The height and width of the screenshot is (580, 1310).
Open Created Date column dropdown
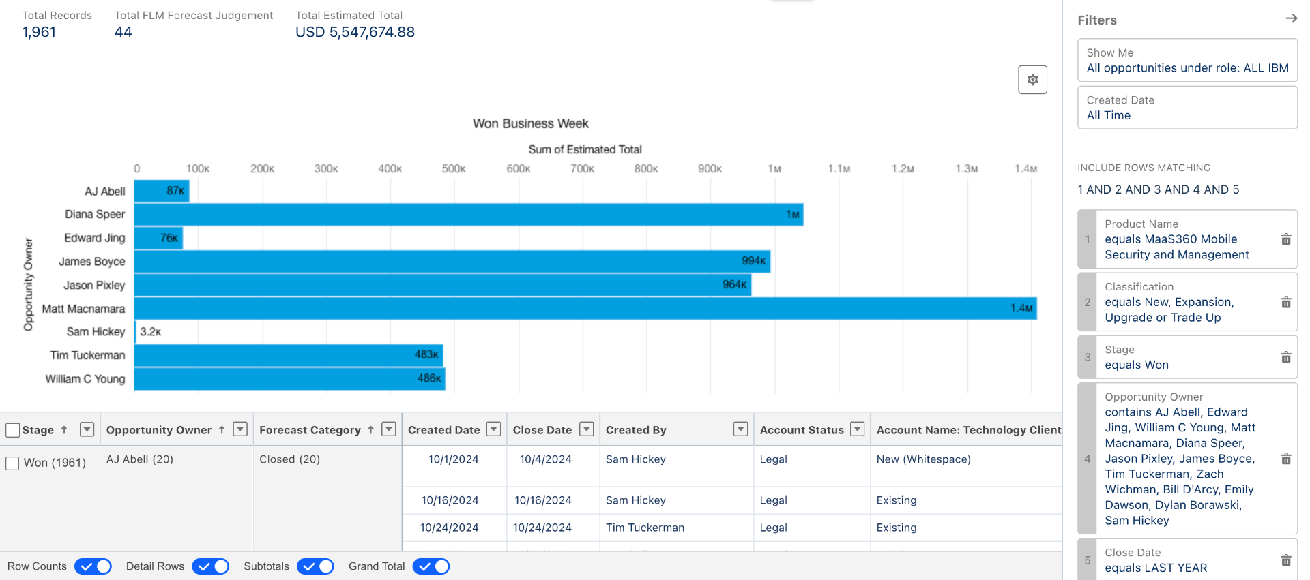click(x=494, y=429)
